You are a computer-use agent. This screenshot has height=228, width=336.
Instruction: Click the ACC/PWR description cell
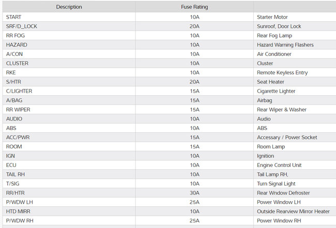coord(17,138)
